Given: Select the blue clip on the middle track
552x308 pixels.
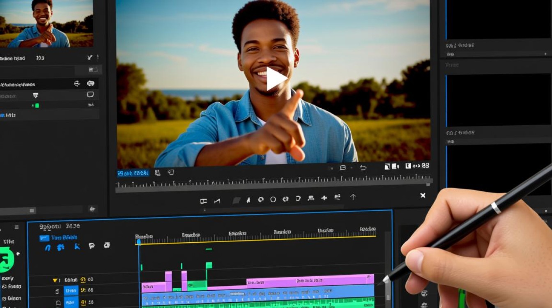Looking at the screenshot, I should (258, 294).
